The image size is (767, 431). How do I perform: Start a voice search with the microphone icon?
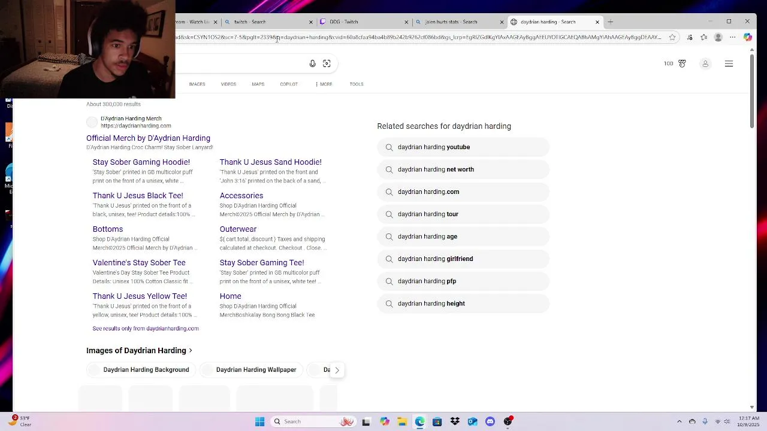pyautogui.click(x=312, y=63)
